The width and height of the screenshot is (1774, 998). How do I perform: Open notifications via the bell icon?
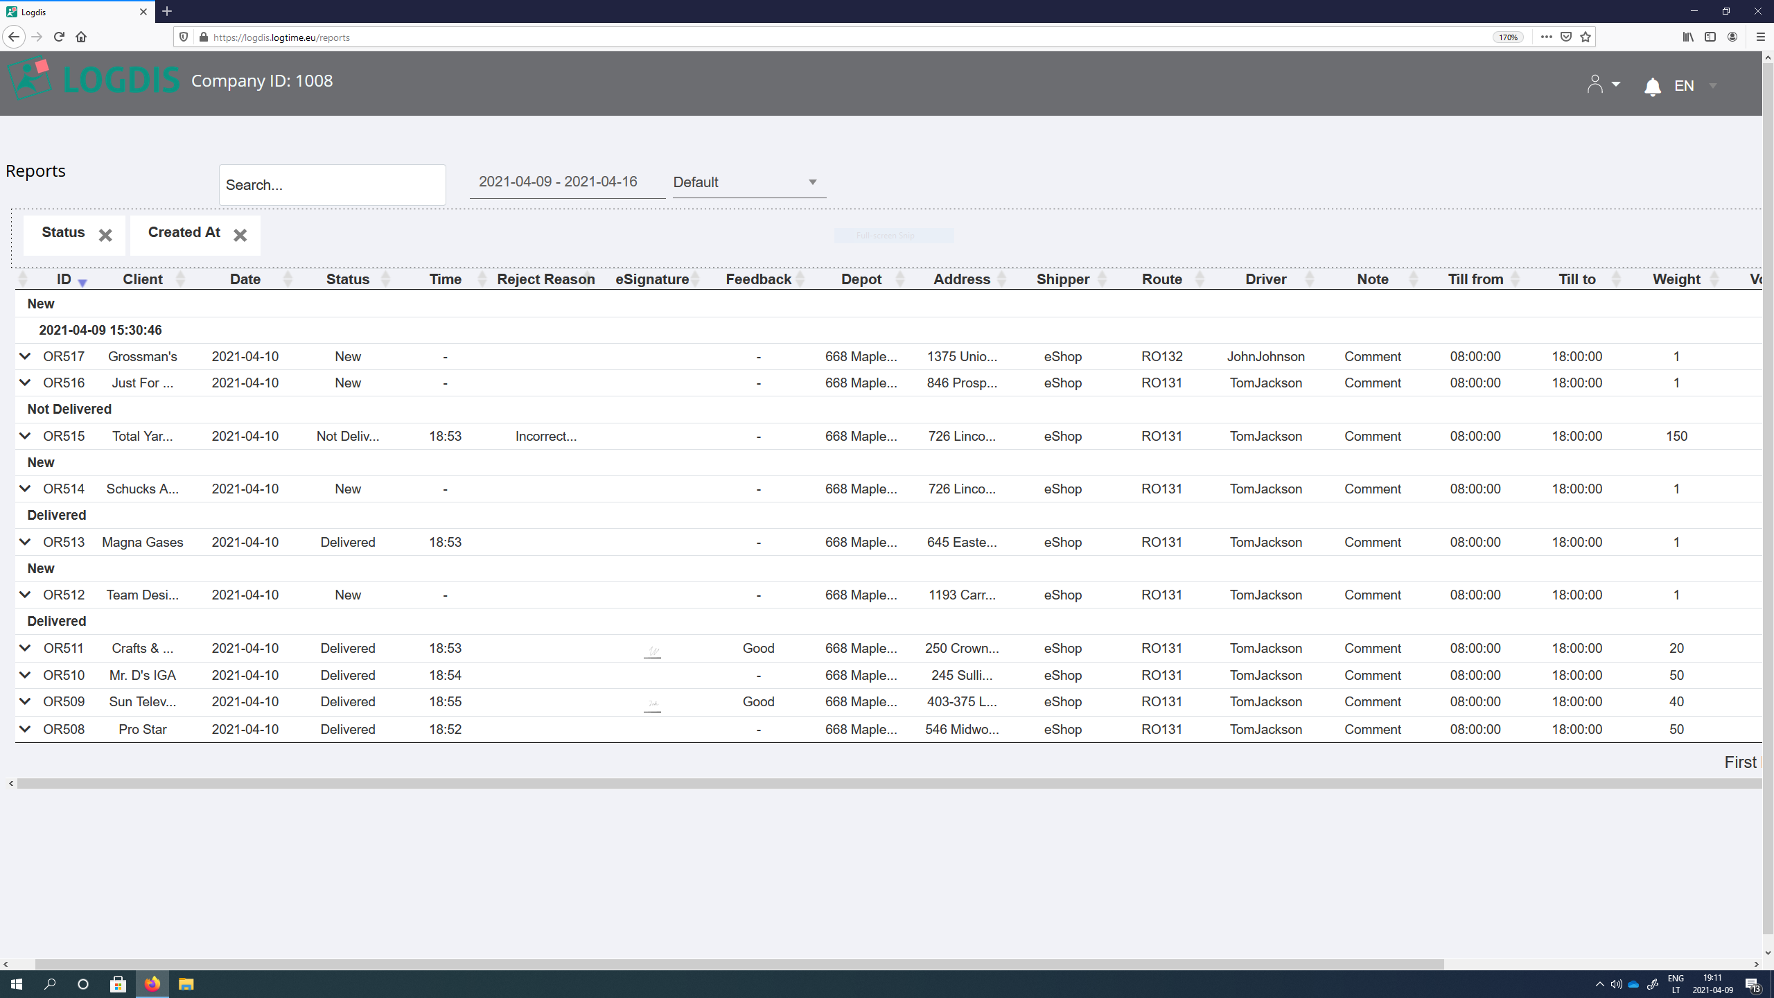point(1652,86)
